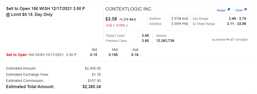The height and width of the screenshot is (94, 257).
Task: Click the red Sell to Open label
Action: click(16, 55)
